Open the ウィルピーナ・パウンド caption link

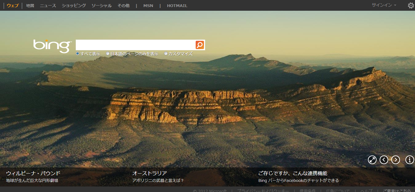(33, 173)
